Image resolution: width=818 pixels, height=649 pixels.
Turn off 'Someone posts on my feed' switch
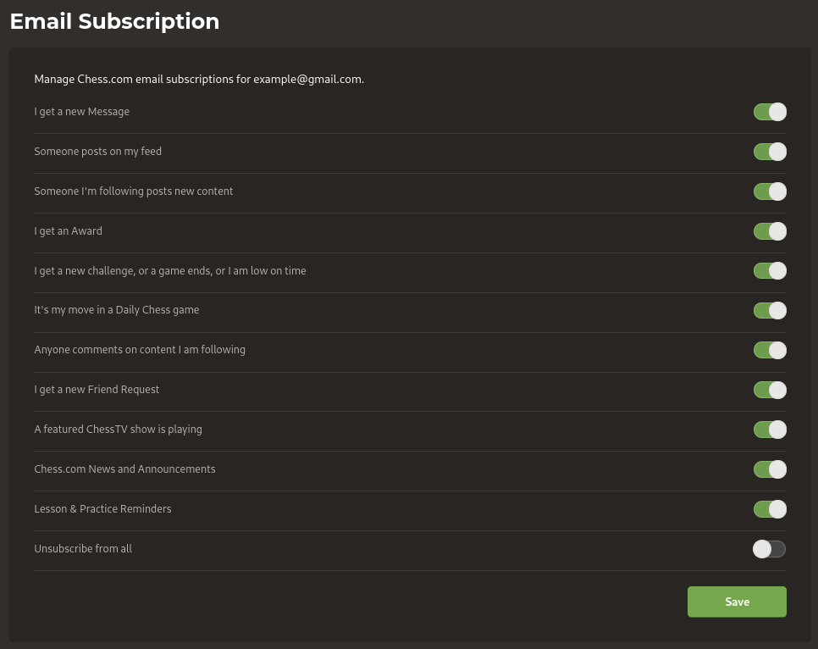pyautogui.click(x=770, y=152)
